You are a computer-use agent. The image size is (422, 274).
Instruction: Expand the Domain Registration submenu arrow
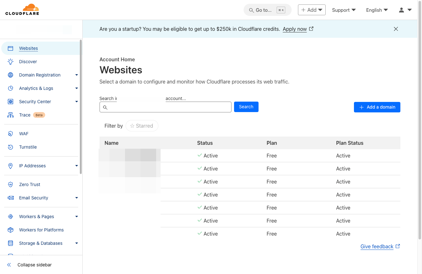tap(77, 75)
